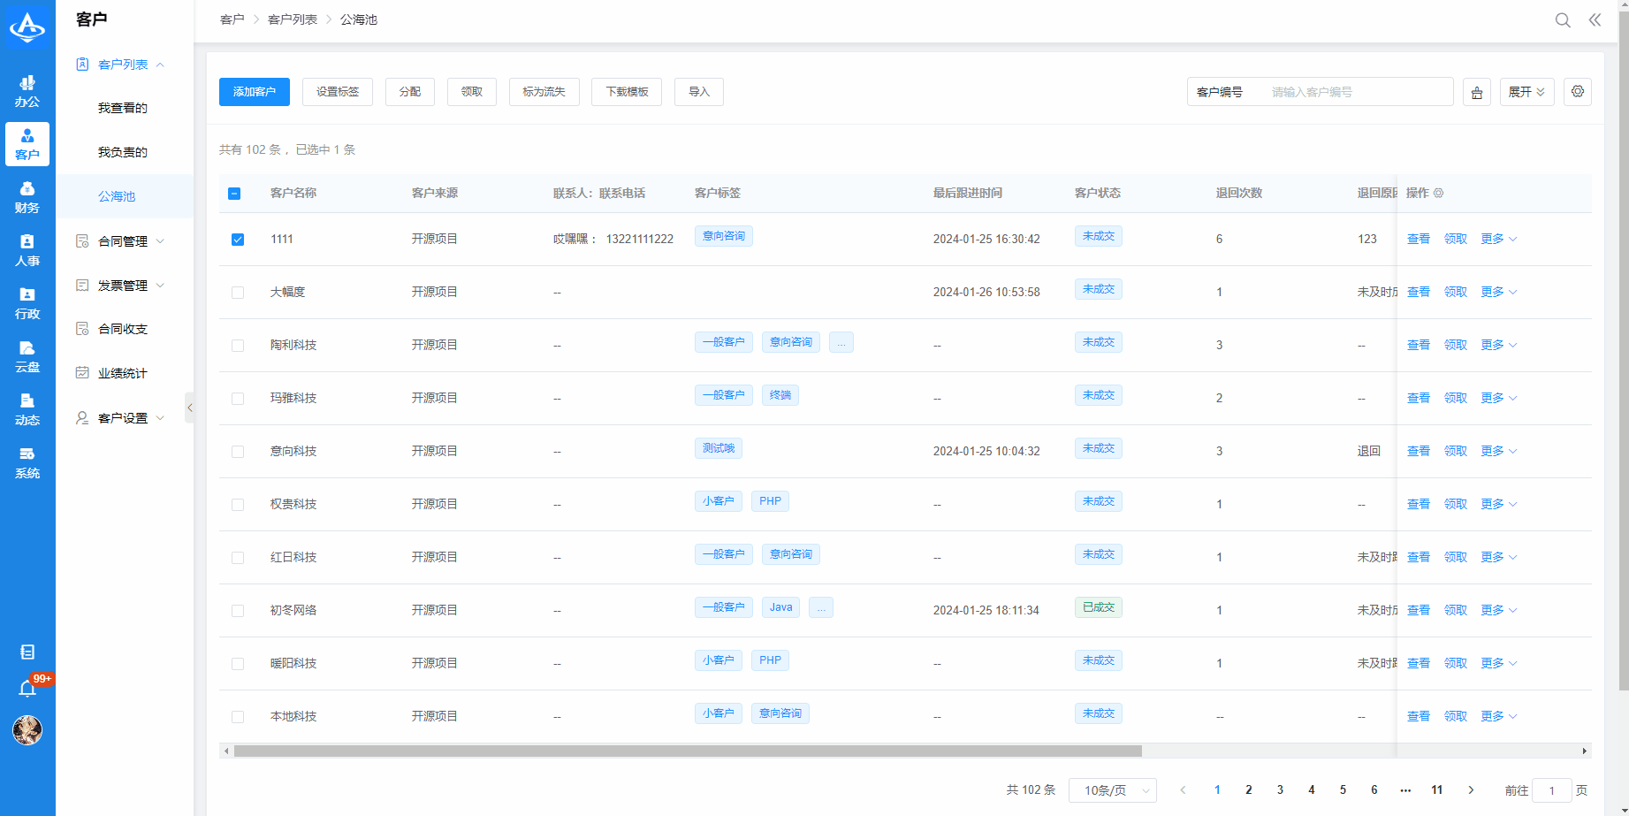
Task: Open the 动态 module icon
Action: [27, 409]
